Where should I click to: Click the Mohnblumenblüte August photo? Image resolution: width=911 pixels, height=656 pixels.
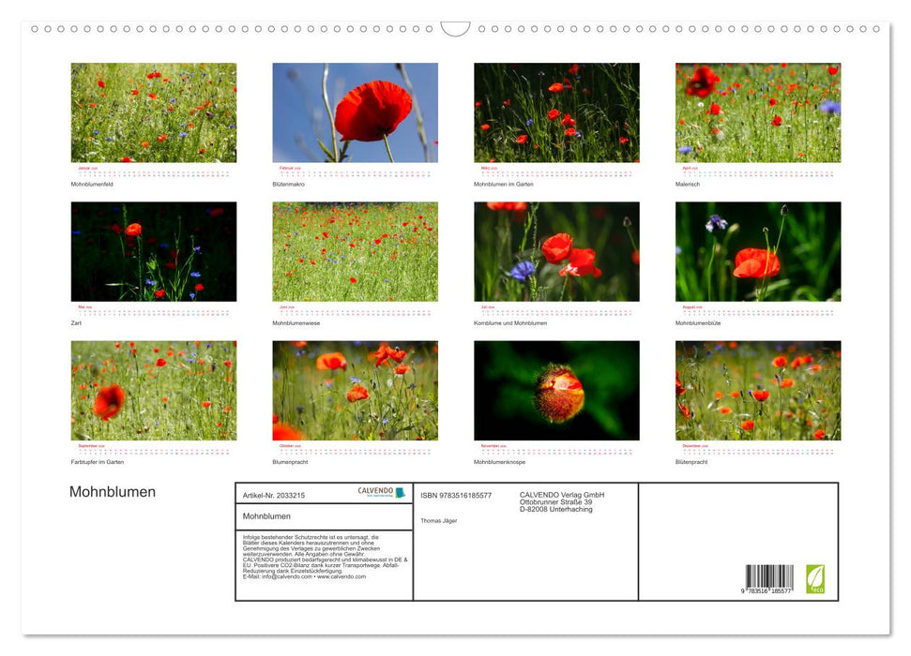coord(758,251)
